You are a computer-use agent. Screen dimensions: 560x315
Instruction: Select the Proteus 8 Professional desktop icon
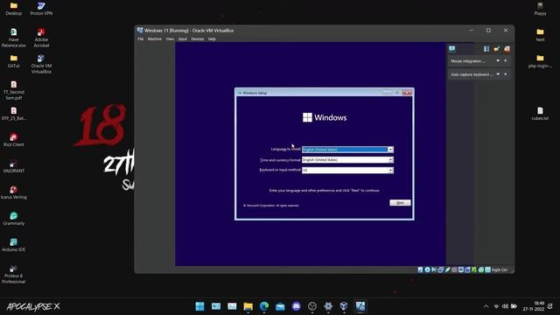pos(14,274)
